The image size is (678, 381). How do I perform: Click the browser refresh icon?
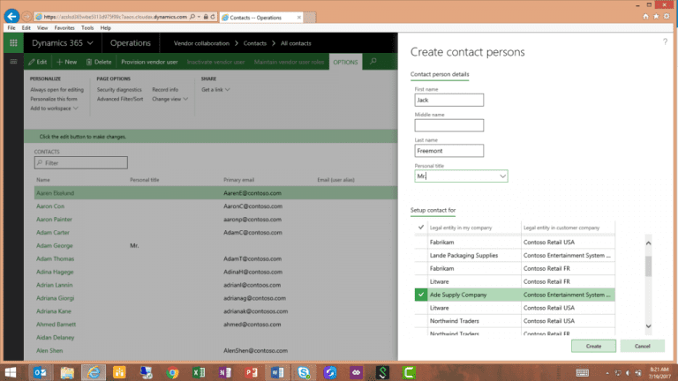coord(213,17)
